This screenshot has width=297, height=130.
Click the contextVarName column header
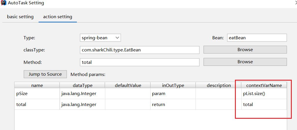[x=264, y=85]
